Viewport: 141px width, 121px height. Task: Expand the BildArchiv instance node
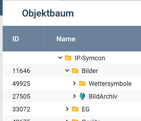(74, 96)
